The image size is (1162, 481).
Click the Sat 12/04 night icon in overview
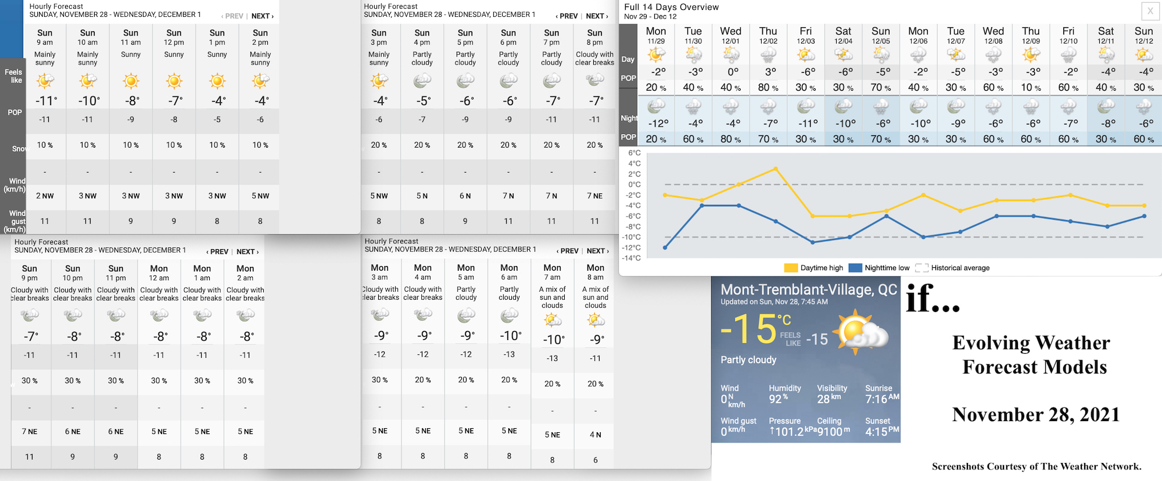coord(844,106)
